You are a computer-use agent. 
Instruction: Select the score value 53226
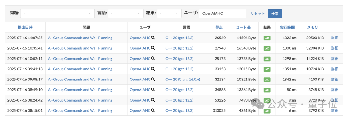coord(220,100)
